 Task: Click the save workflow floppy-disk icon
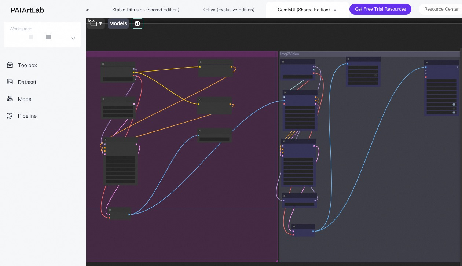[137, 23]
